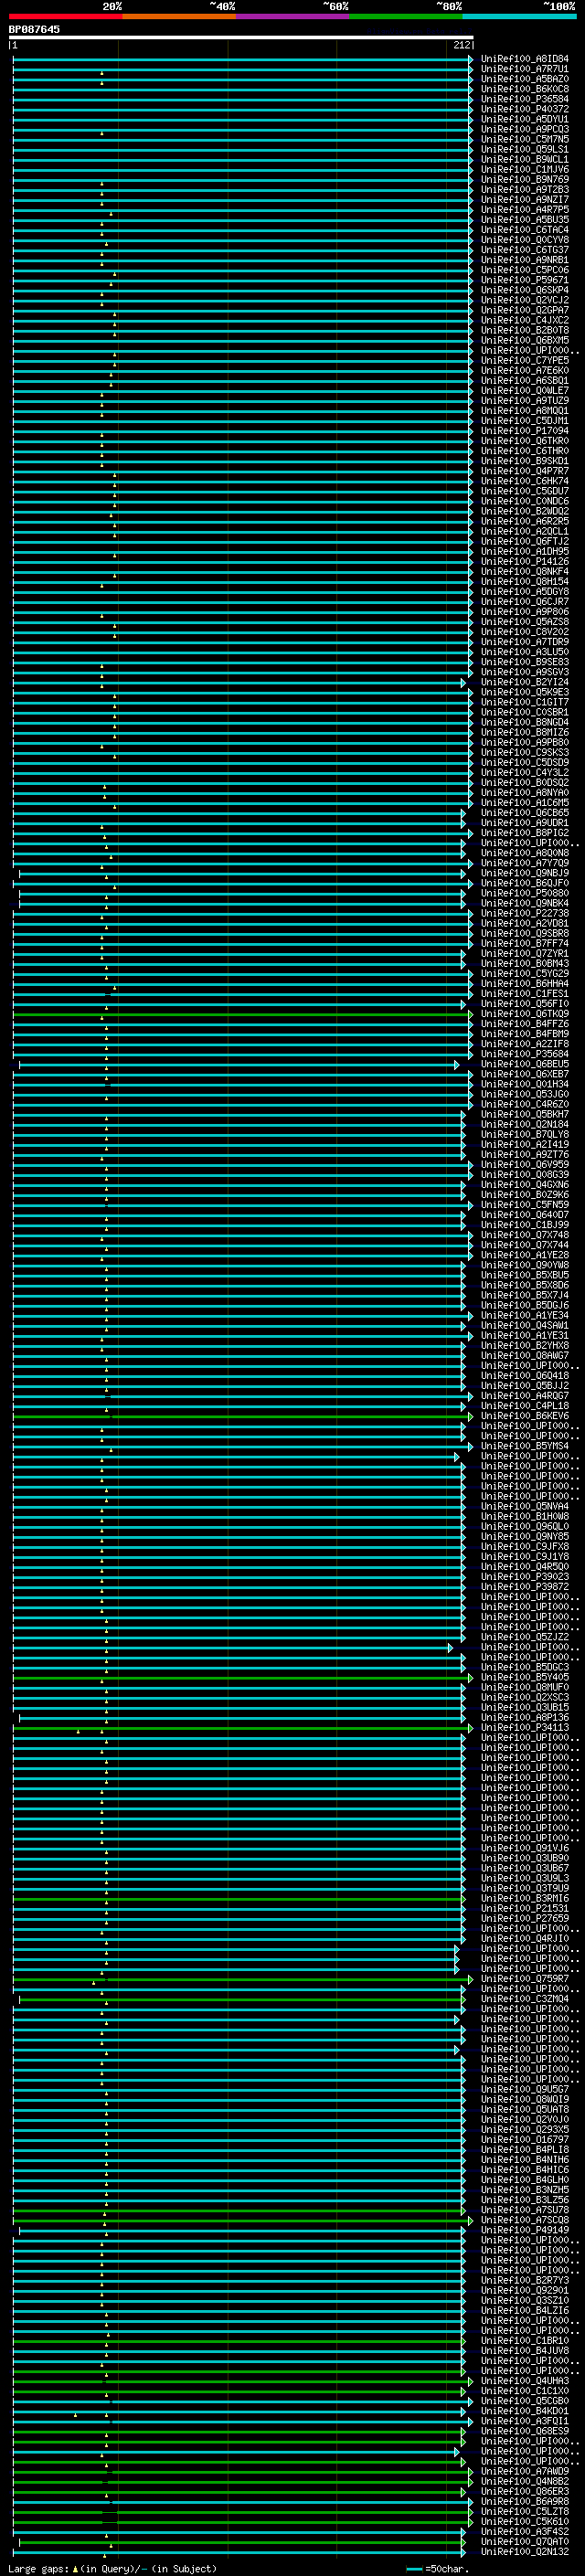The width and height of the screenshot is (585, 2576).
Task: Click hit label UniRef100_Q7QAT0
Action: tap(525, 2541)
